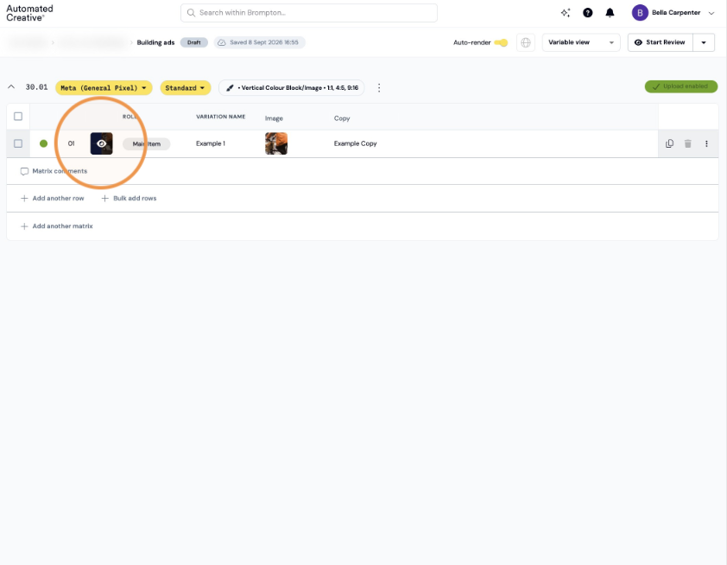Click the Copy column header

pos(342,118)
